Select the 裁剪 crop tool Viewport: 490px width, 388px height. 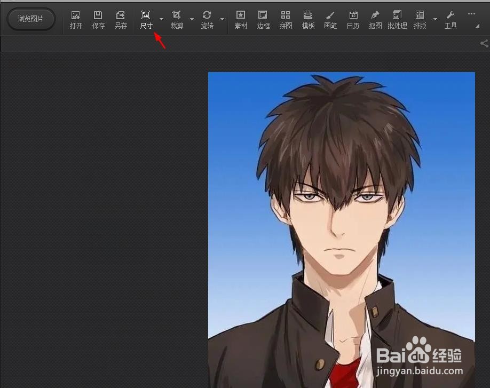(x=177, y=20)
